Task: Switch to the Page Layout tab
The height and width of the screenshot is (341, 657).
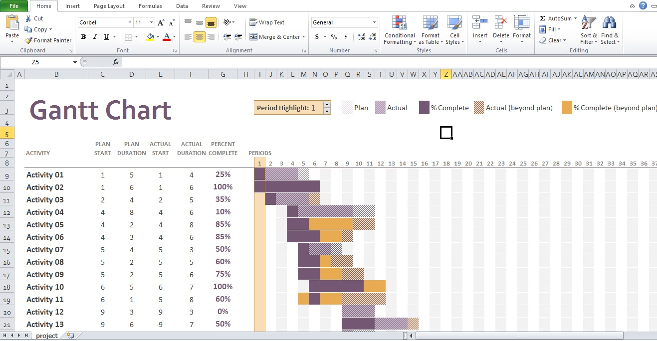Action: pyautogui.click(x=109, y=6)
